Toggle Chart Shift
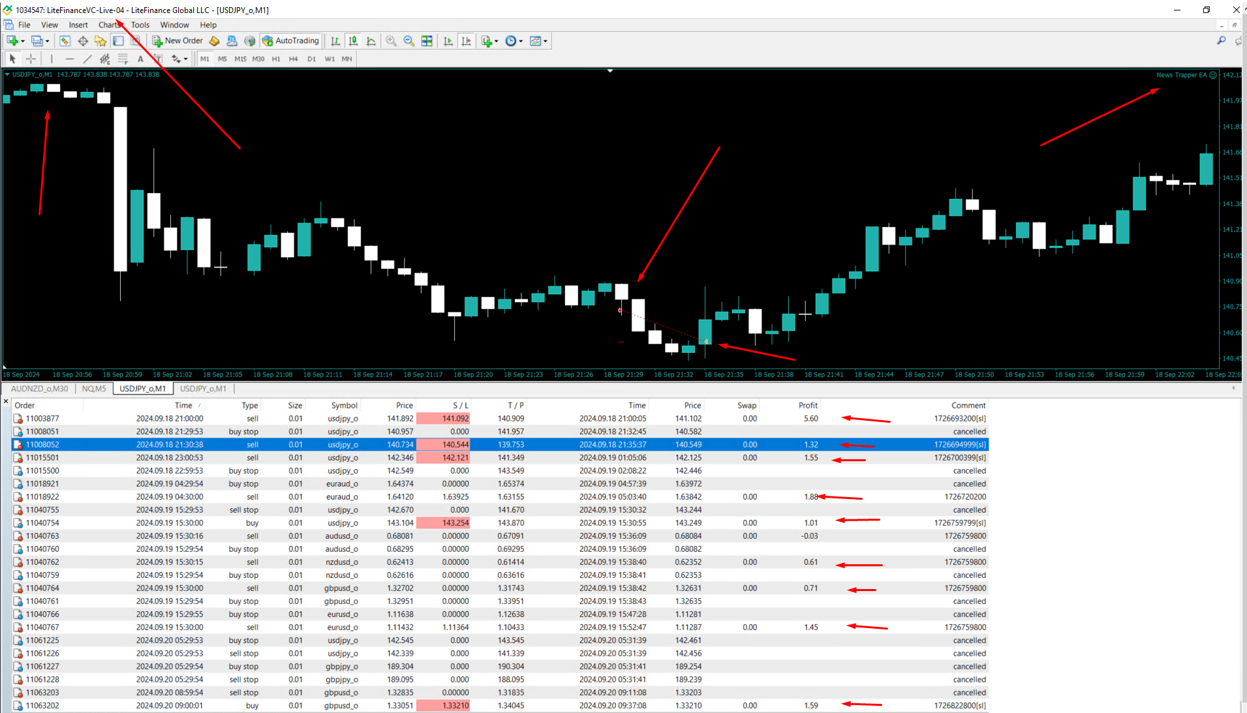This screenshot has height=713, width=1247. [466, 41]
